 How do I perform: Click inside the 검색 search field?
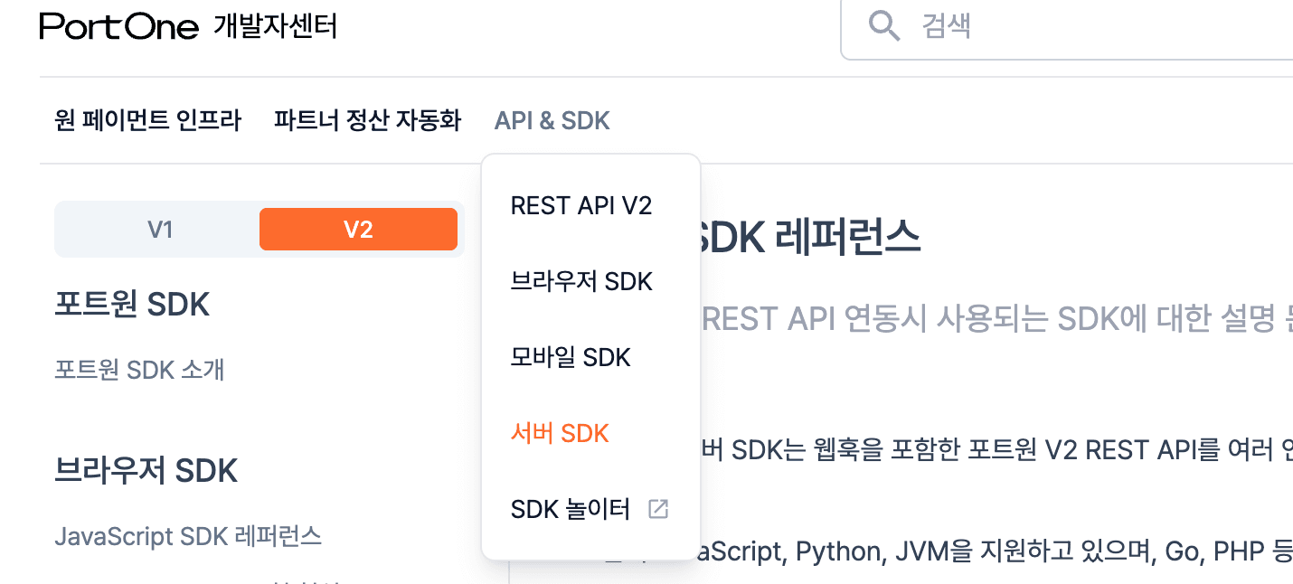tap(1085, 25)
